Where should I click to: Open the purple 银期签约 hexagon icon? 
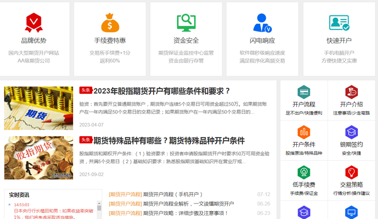pos(351,132)
